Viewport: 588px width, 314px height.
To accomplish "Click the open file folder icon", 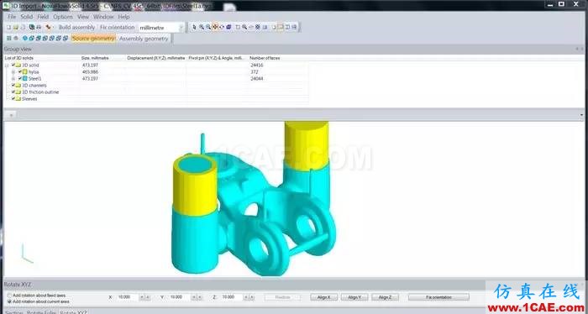I will [15, 27].
